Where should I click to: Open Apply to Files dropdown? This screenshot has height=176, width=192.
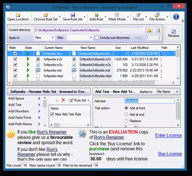coord(52,38)
